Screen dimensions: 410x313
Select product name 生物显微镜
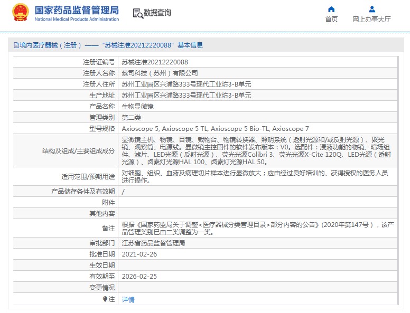tap(137, 107)
